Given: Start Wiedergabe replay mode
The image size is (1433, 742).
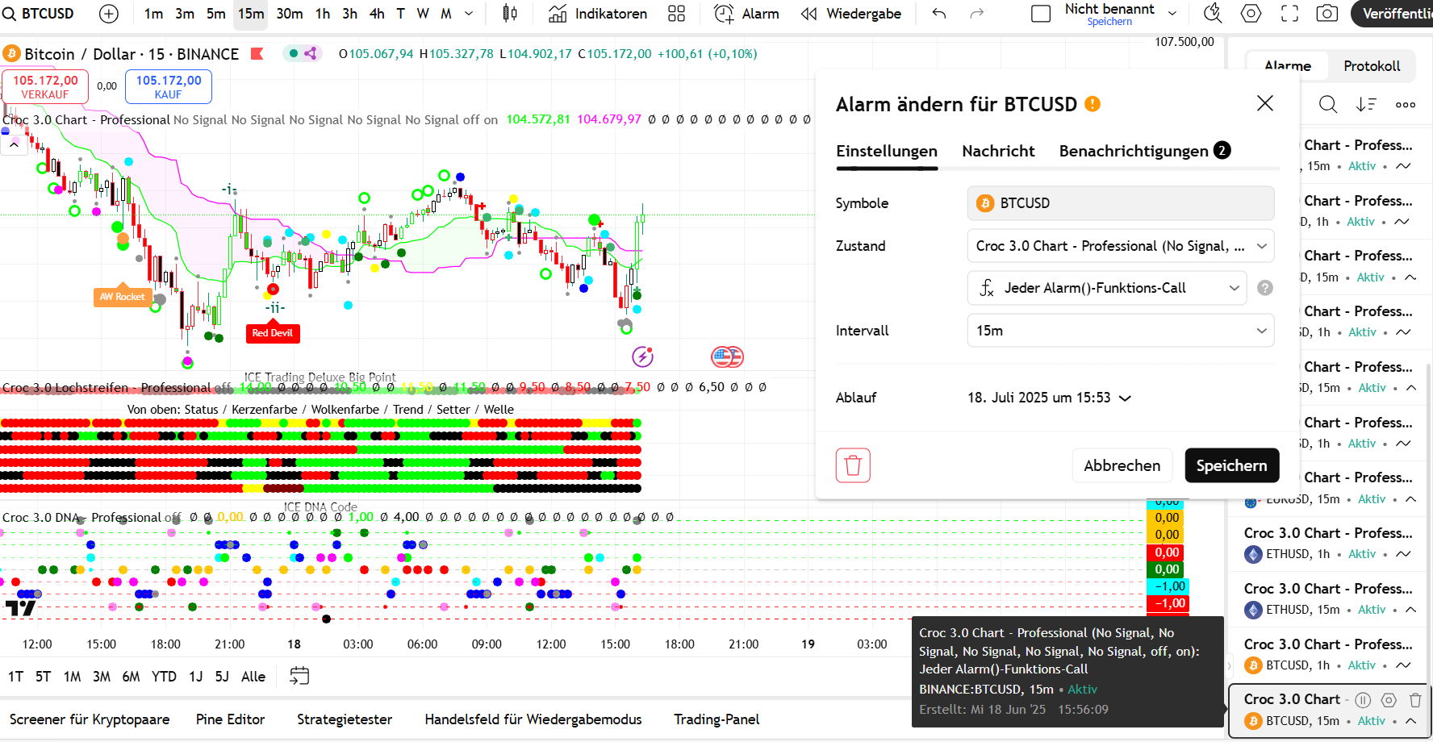Looking at the screenshot, I should [x=851, y=14].
